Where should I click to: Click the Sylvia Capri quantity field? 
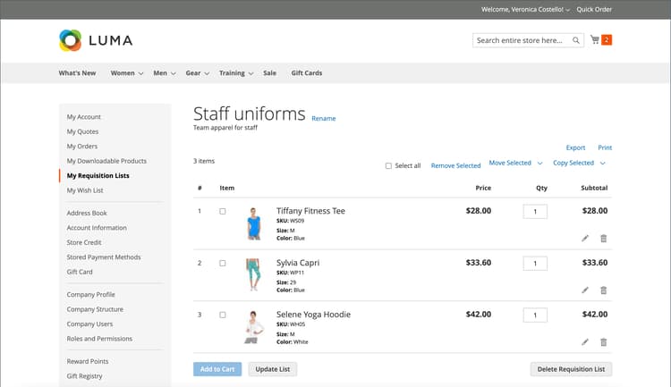pos(535,264)
